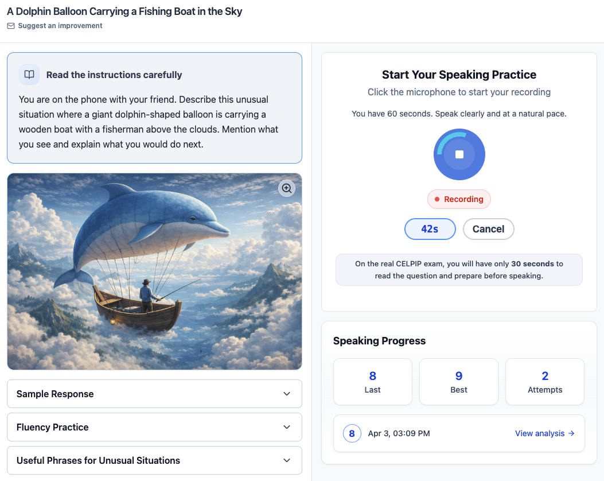Click the magnifier zoom icon on image

(x=287, y=188)
